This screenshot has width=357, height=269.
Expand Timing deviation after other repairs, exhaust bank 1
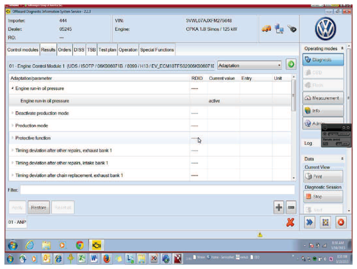pyautogui.click(x=12, y=150)
